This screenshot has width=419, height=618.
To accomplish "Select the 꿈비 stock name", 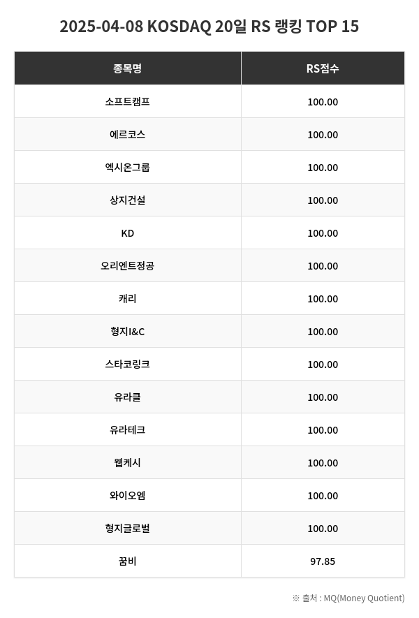I will [127, 561].
